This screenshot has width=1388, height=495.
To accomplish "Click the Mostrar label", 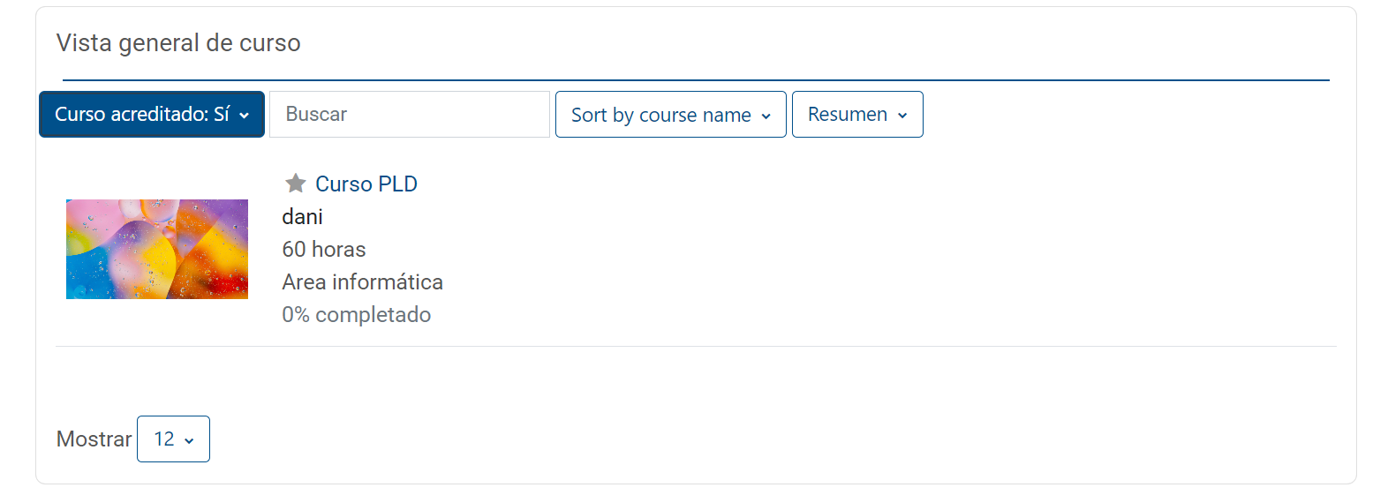I will 94,439.
